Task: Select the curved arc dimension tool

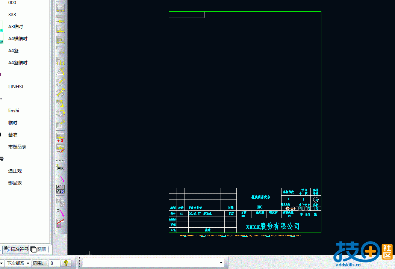Action: pos(60,103)
